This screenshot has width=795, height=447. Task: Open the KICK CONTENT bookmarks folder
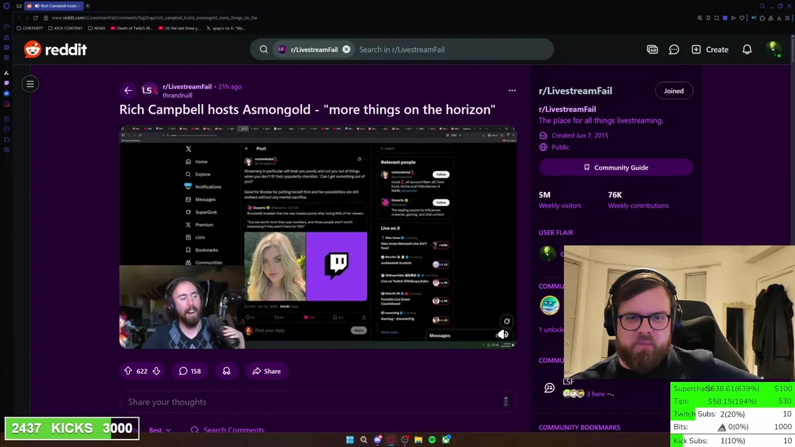click(x=65, y=29)
